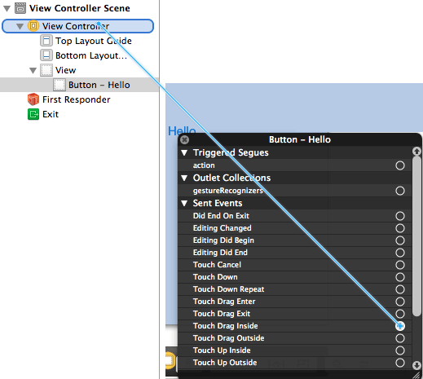Collapse the Sent Events section
423x379 pixels.
184,203
